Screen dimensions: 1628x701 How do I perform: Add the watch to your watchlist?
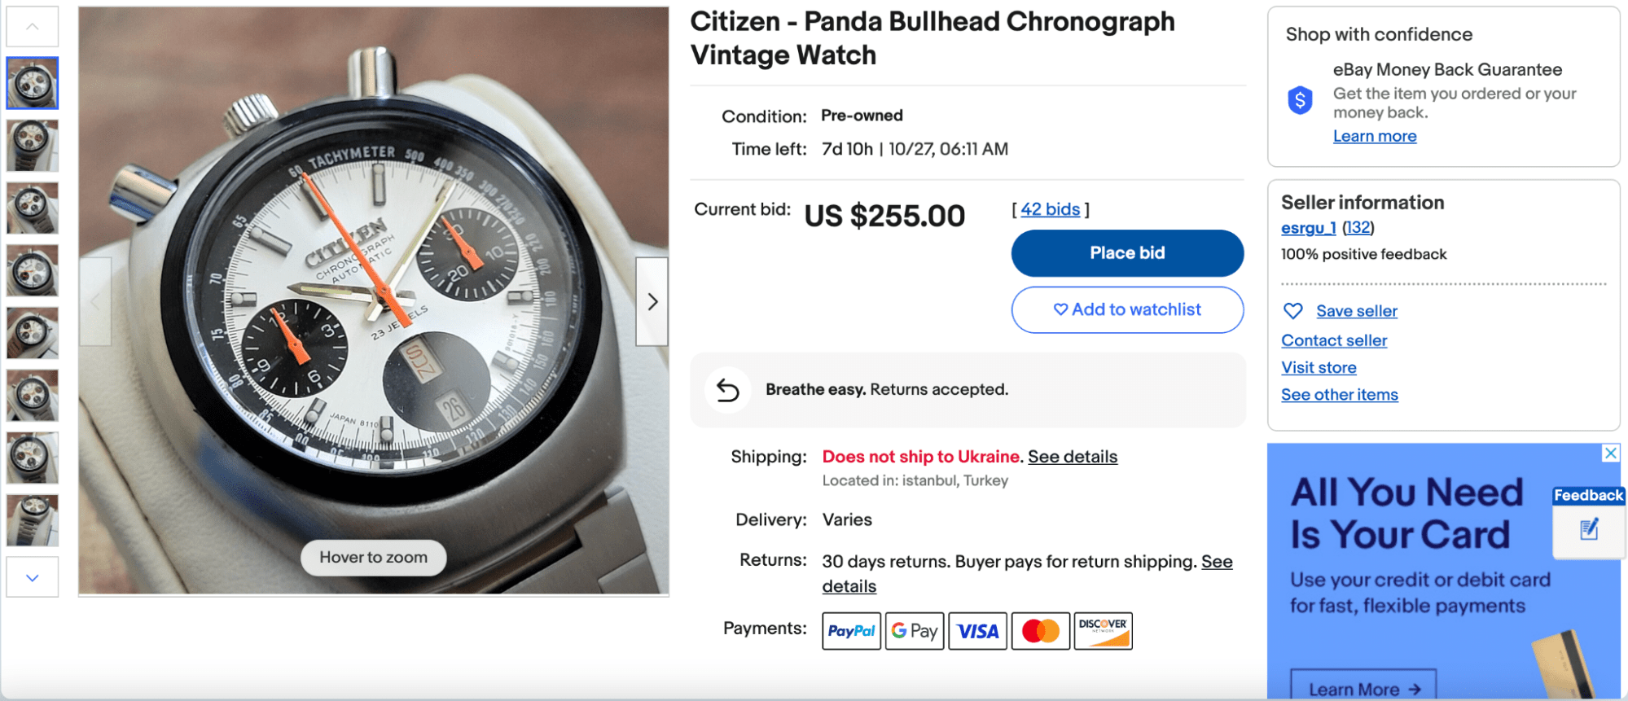click(1127, 309)
